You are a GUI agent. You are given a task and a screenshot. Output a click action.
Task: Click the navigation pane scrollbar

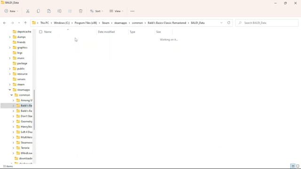click(x=34, y=110)
